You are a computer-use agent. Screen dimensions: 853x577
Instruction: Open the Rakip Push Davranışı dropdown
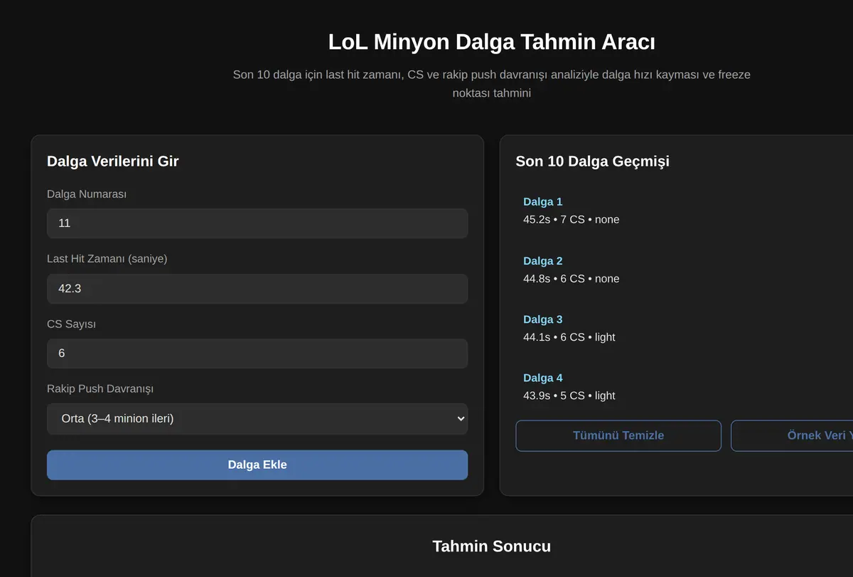pos(257,419)
